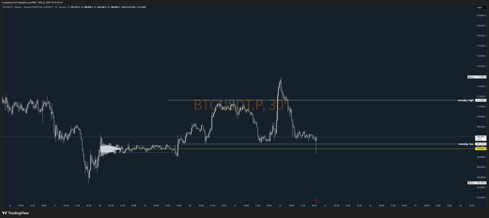The image size is (489, 218).
Task: Click the current price 108,006.5 label
Action: point(481,138)
